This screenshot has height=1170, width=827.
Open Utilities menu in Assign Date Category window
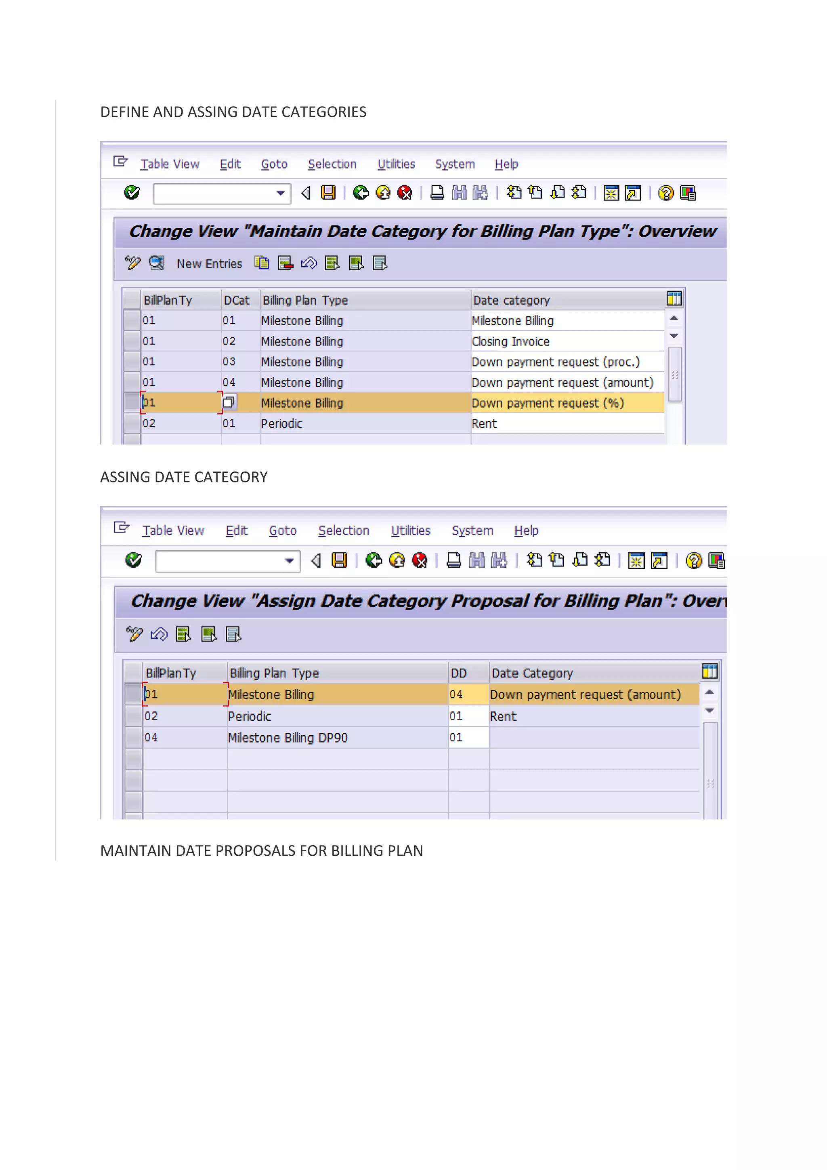pyautogui.click(x=410, y=530)
